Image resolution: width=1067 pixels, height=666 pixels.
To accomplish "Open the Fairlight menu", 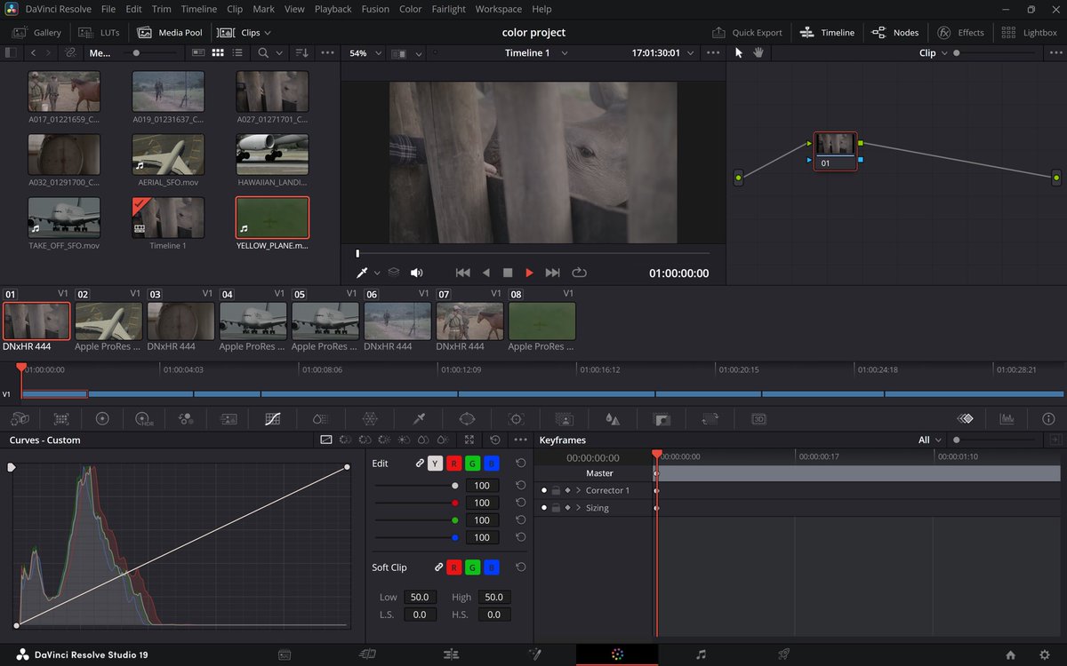I will pos(448,9).
